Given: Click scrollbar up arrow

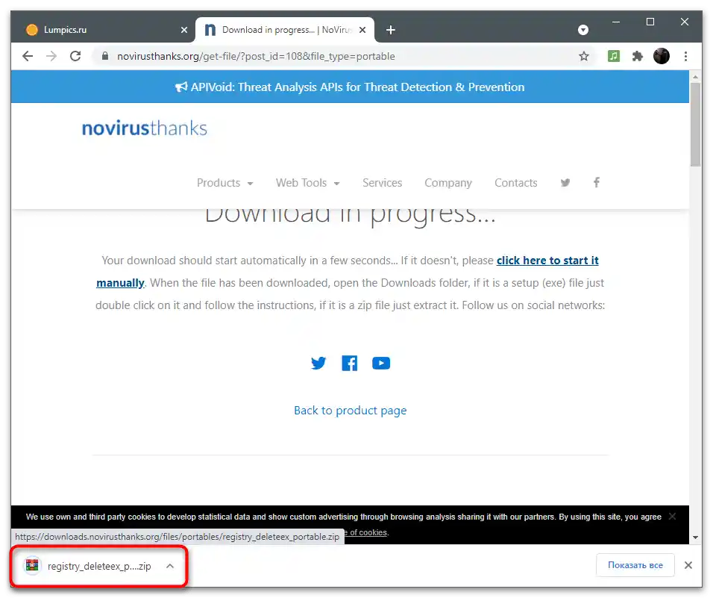Looking at the screenshot, I should coord(695,78).
